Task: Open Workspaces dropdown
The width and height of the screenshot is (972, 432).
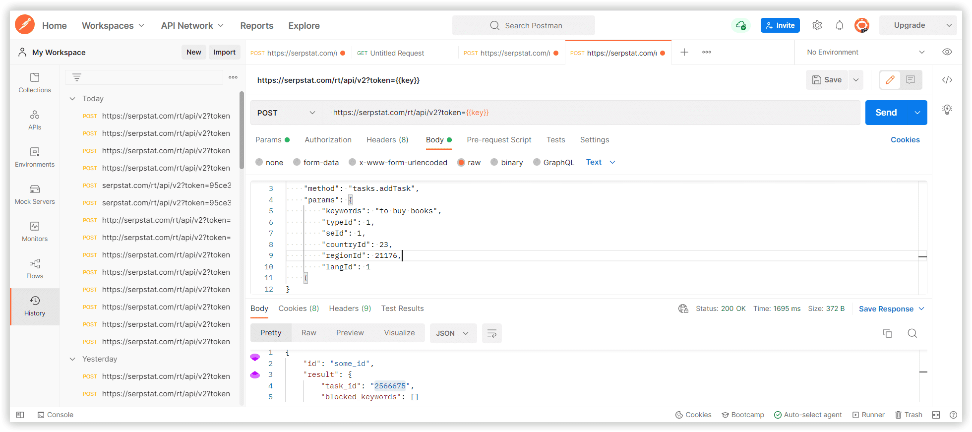Action: (113, 25)
